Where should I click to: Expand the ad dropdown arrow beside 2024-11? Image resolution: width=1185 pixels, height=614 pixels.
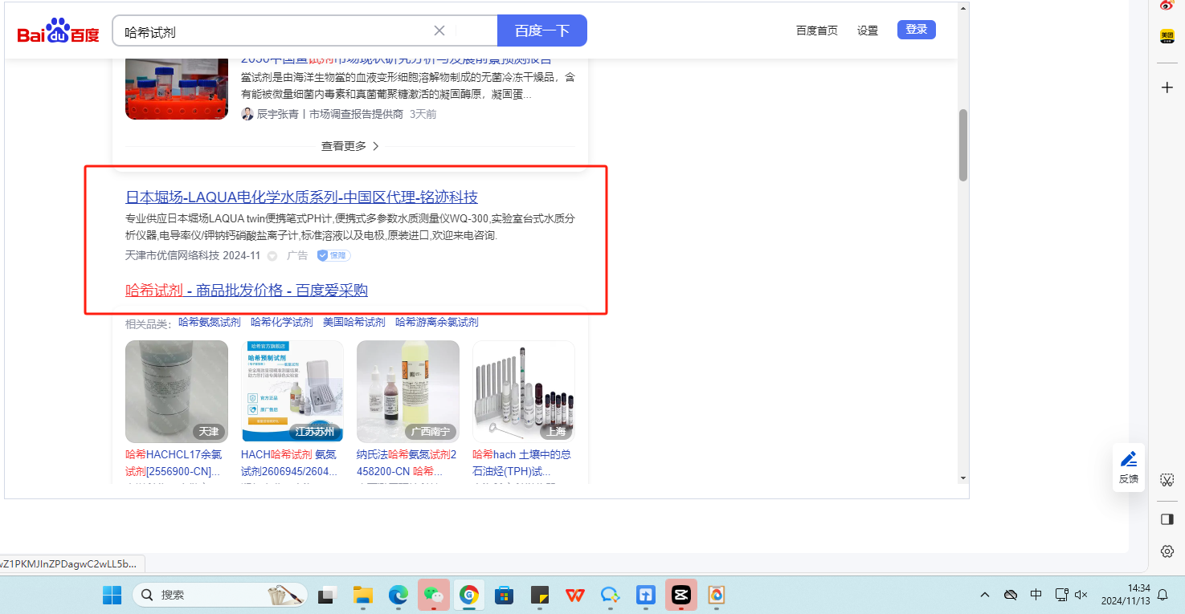coord(272,256)
